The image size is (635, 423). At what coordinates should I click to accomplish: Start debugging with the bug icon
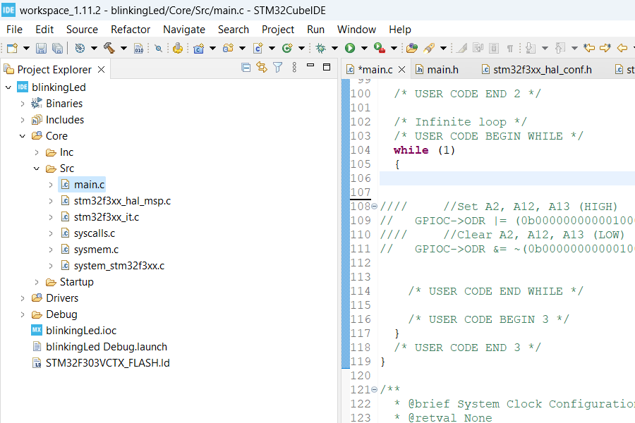(x=320, y=48)
